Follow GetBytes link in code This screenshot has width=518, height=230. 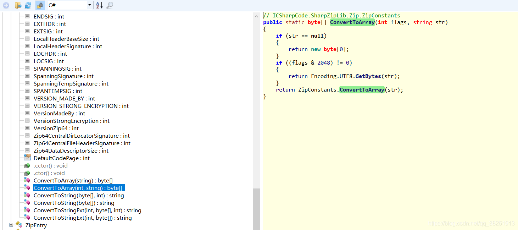pos(368,76)
